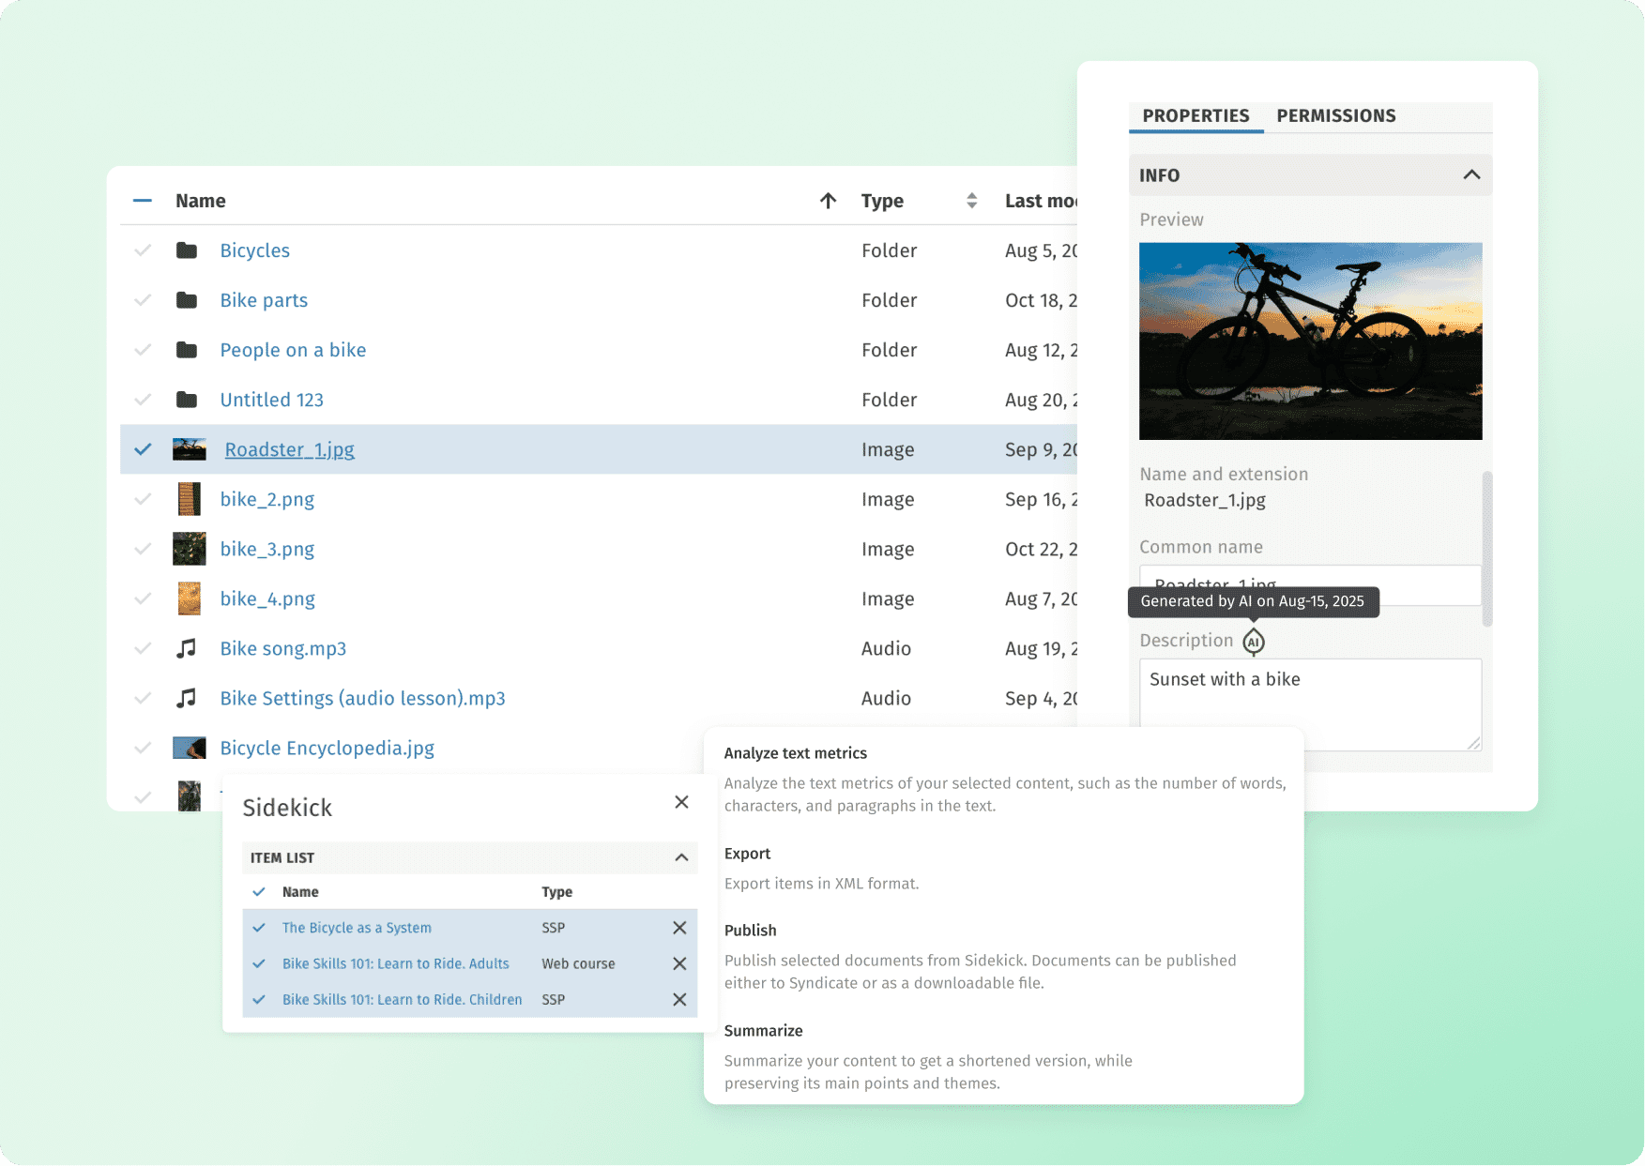Close the Sidekick panel
The height and width of the screenshot is (1166, 1645).
click(681, 802)
